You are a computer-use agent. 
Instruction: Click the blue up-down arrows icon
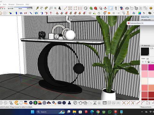point(21,13)
